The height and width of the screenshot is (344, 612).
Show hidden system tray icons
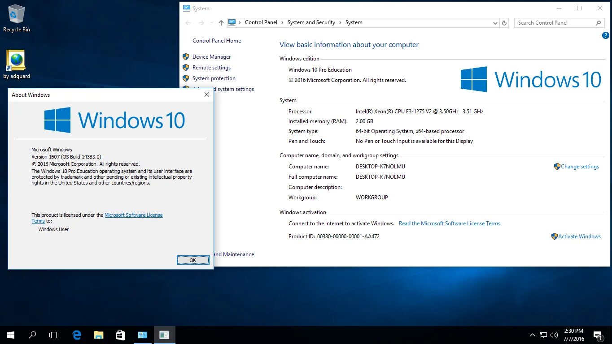(533, 335)
